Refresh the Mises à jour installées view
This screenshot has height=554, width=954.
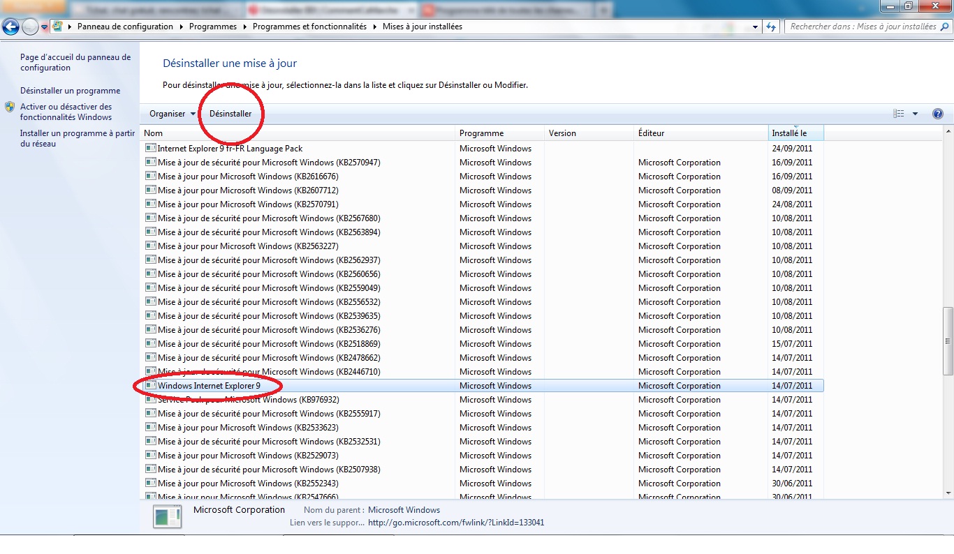click(x=771, y=27)
